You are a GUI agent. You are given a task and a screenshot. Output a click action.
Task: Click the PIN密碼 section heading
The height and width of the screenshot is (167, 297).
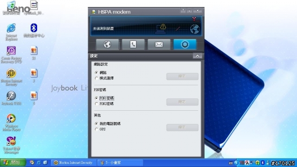(x=100, y=90)
